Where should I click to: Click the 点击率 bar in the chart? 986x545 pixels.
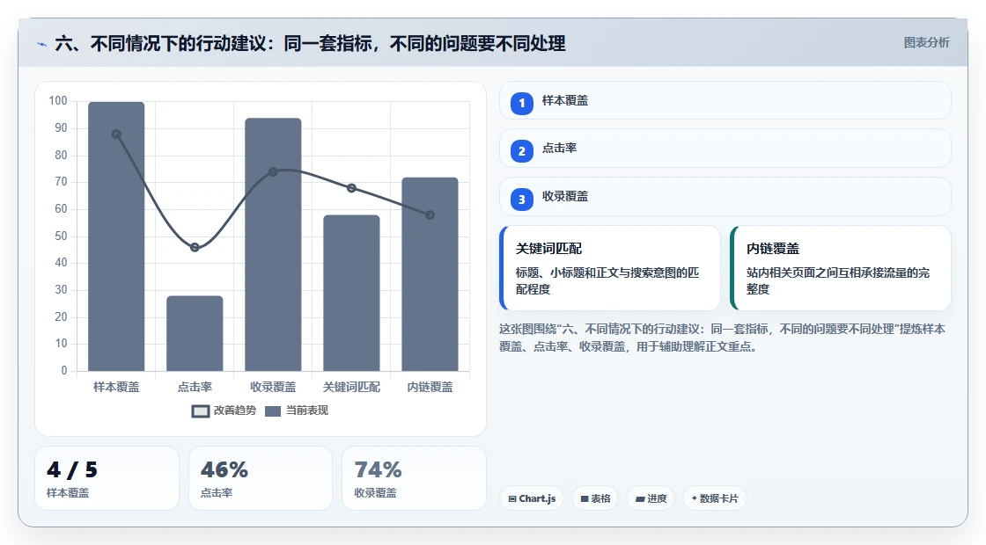(x=195, y=333)
